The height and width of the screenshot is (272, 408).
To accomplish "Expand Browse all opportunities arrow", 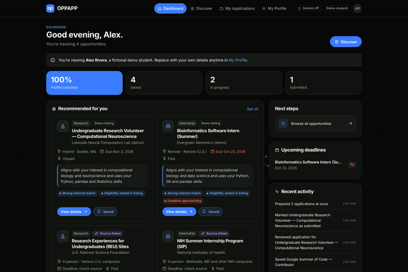I will [350, 124].
